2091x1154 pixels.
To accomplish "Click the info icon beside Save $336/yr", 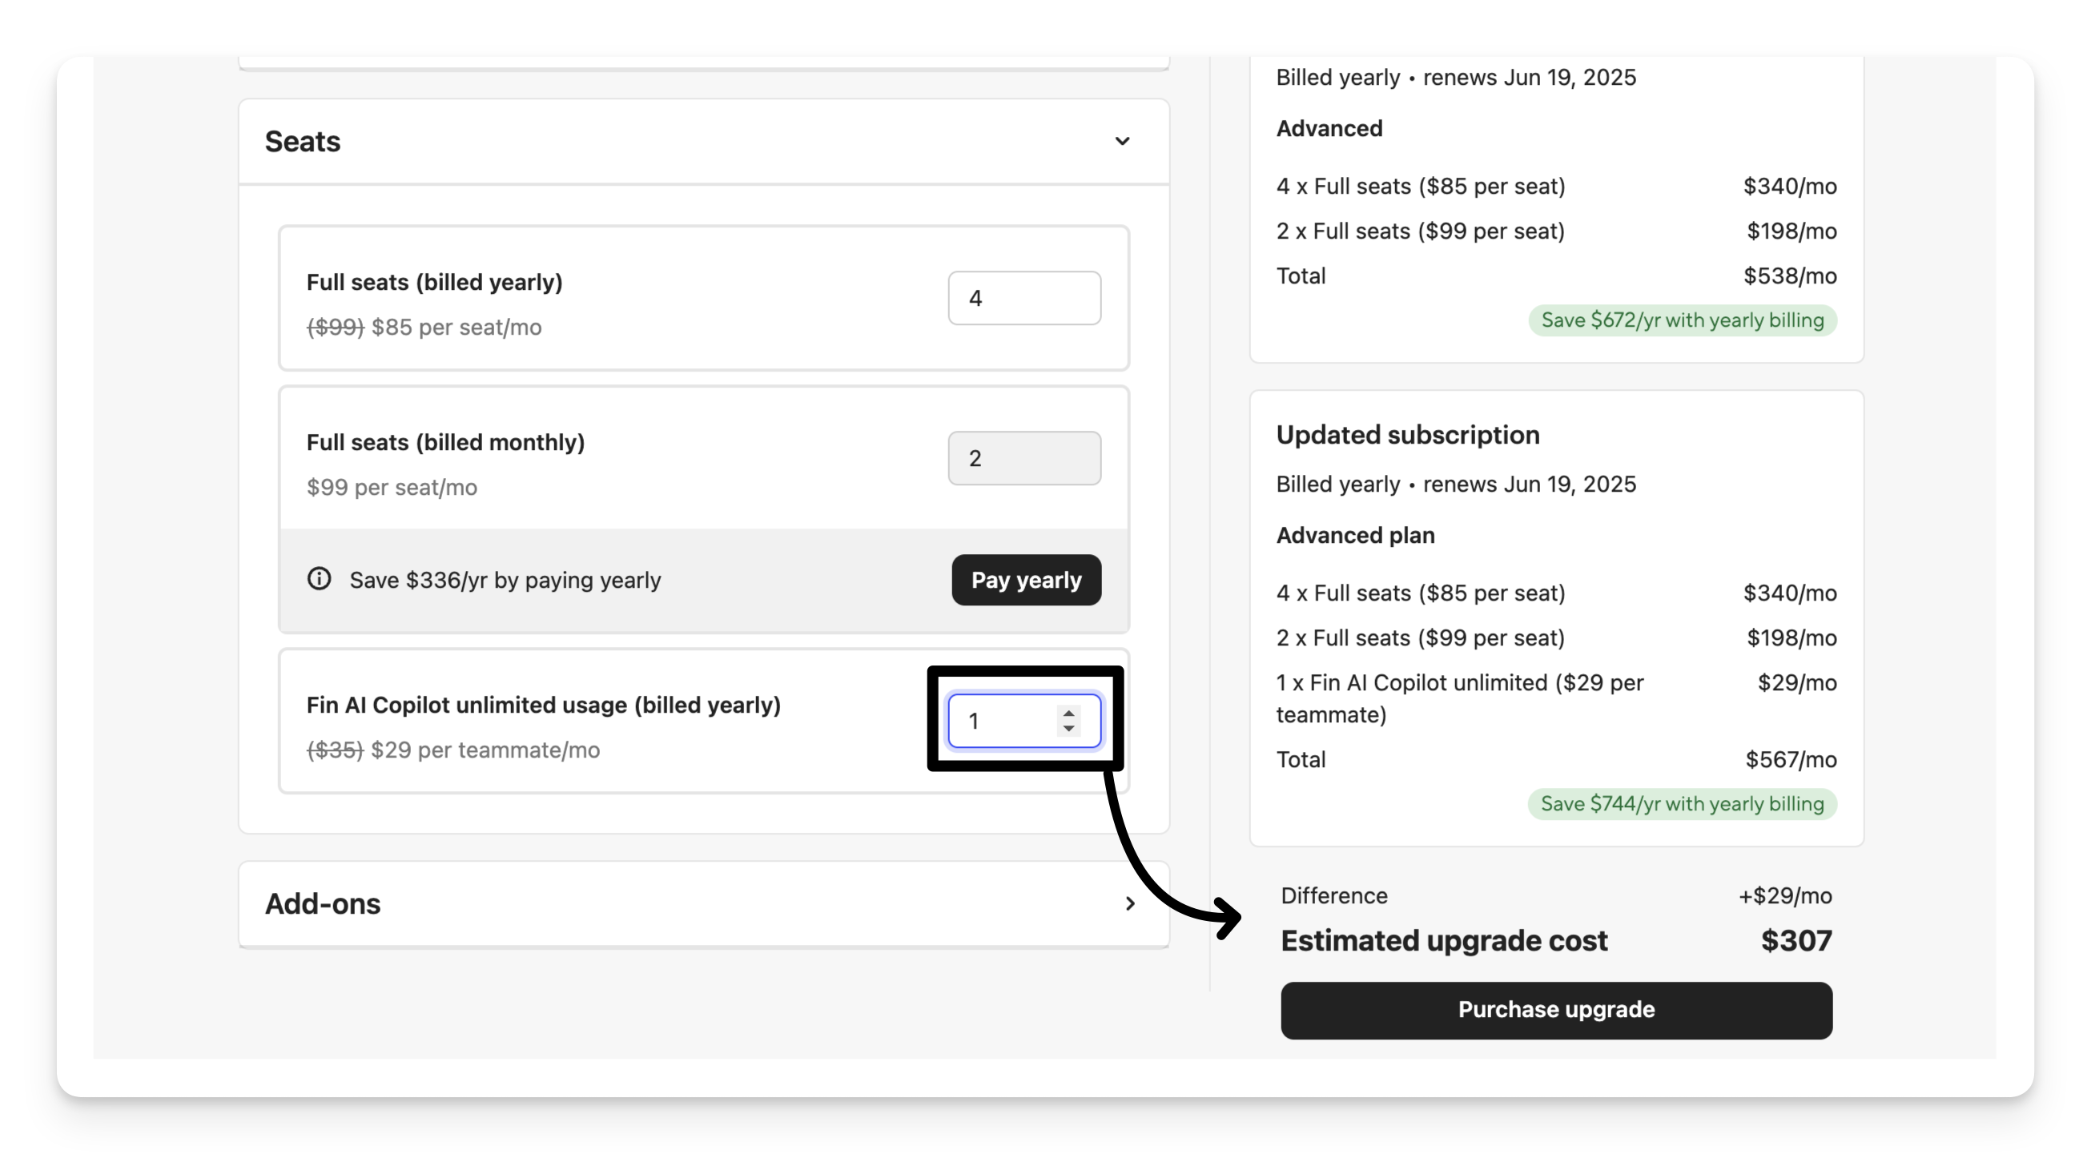I will [x=319, y=579].
